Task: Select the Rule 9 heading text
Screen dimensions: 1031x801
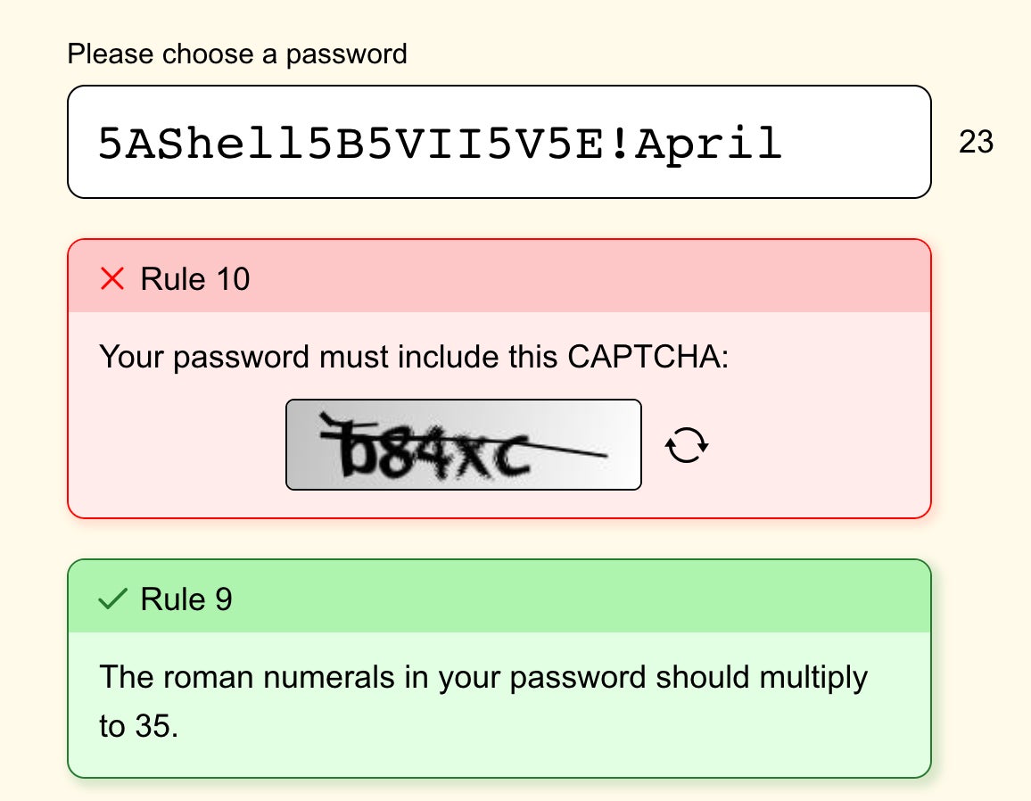Action: 186,599
